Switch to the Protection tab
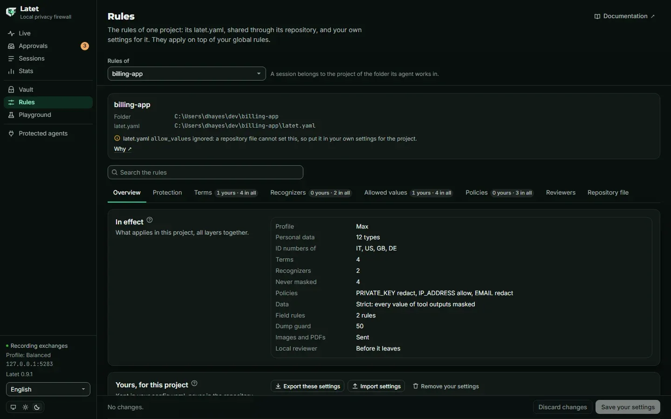671x419 pixels. (167, 193)
